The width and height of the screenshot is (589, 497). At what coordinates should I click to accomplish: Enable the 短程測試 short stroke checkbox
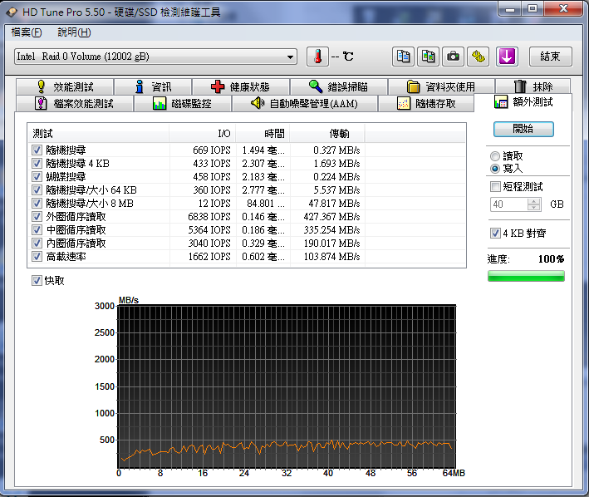point(495,186)
